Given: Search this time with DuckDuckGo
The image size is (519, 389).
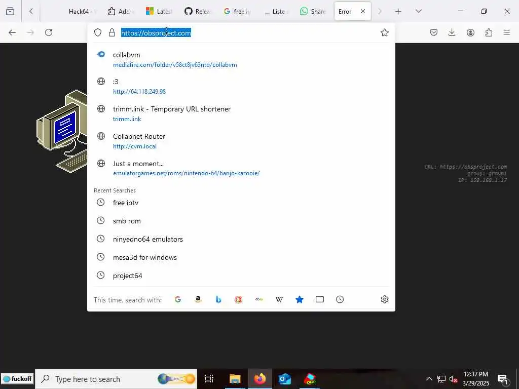Looking at the screenshot, I should point(238,299).
